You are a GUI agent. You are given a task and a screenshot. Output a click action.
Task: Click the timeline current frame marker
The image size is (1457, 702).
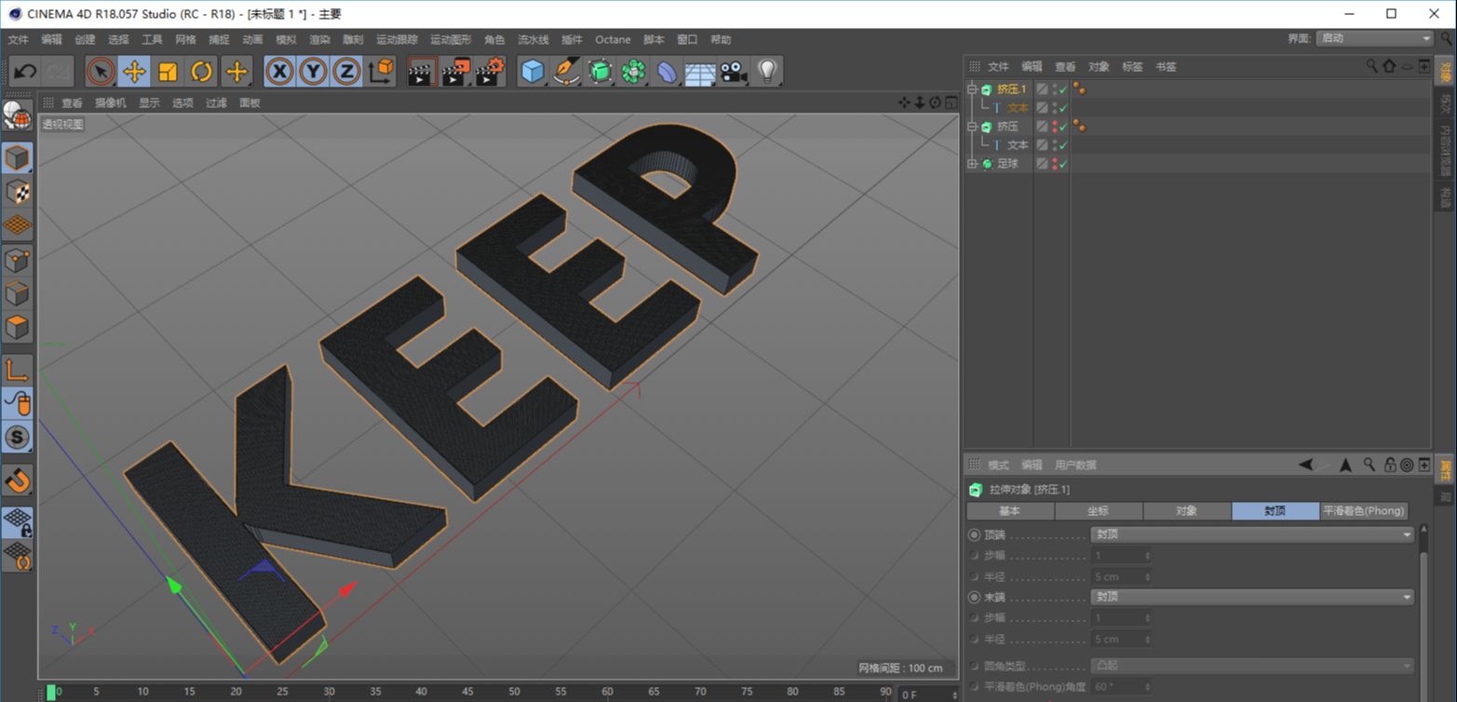pos(51,692)
